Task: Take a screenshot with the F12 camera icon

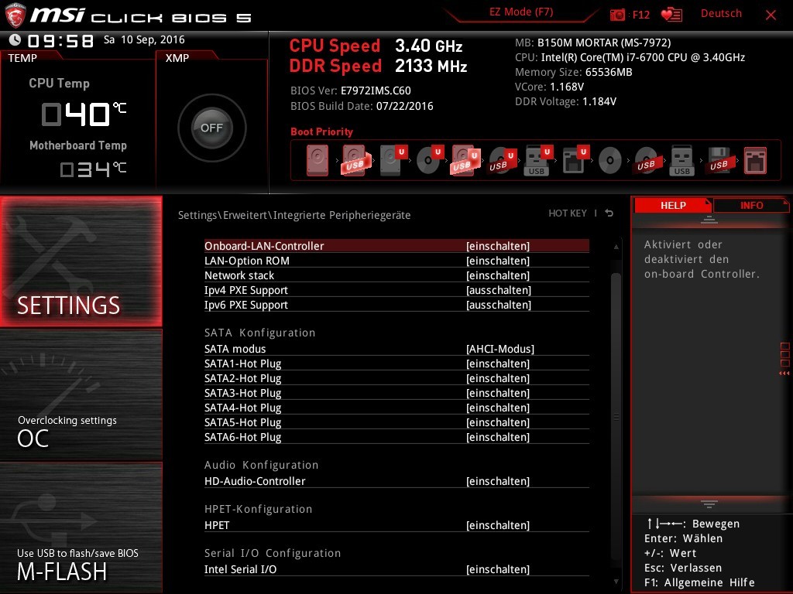Action: tap(617, 15)
